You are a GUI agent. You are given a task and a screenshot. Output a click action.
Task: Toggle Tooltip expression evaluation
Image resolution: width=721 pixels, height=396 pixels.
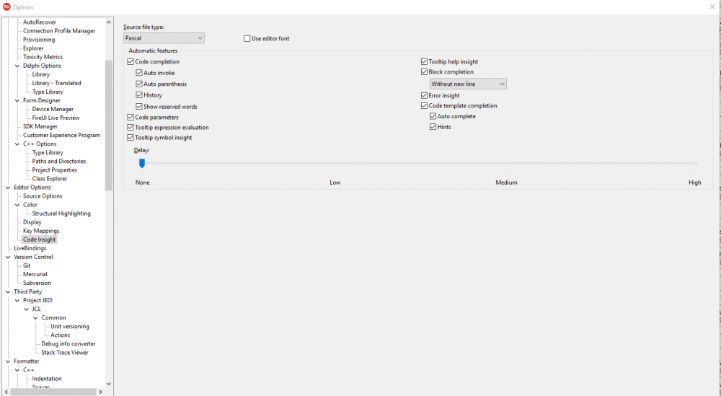(x=131, y=128)
